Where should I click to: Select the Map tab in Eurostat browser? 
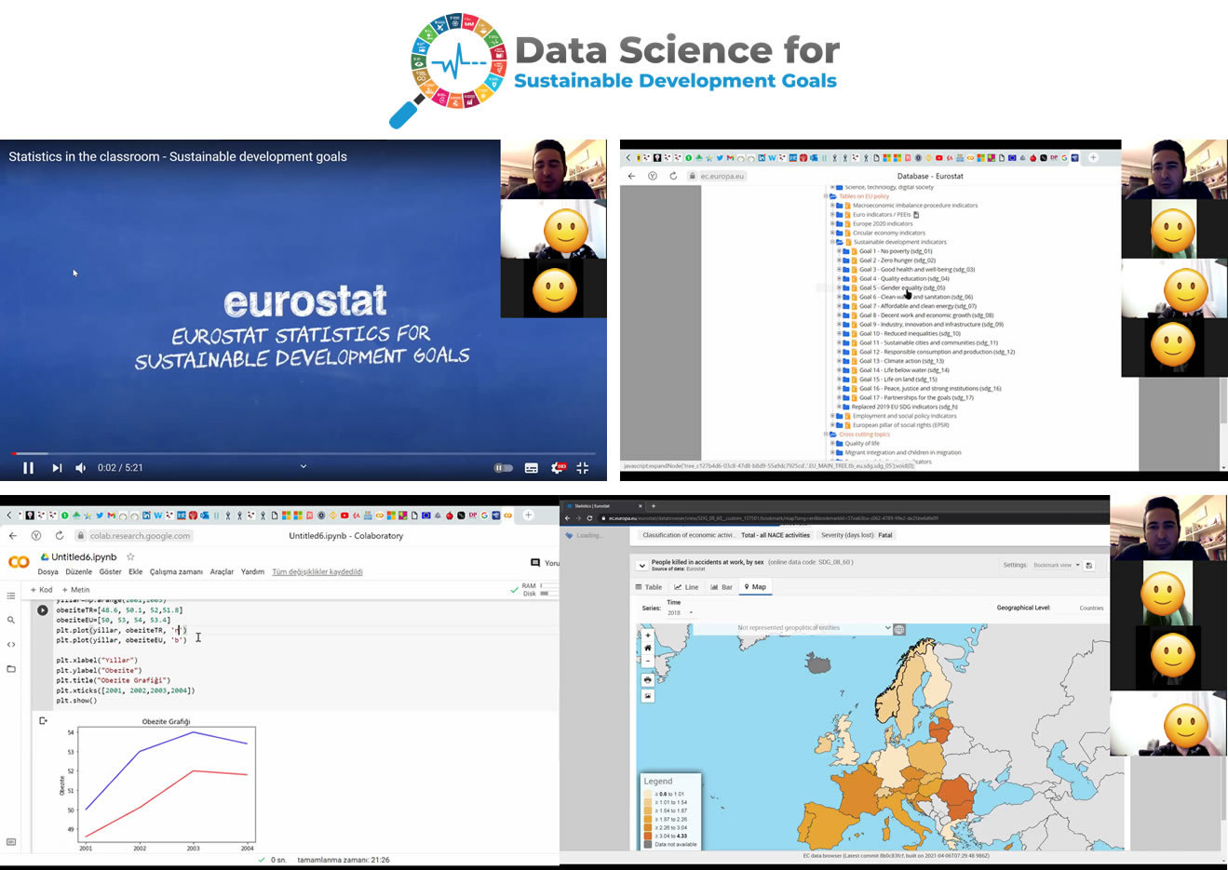(x=755, y=587)
